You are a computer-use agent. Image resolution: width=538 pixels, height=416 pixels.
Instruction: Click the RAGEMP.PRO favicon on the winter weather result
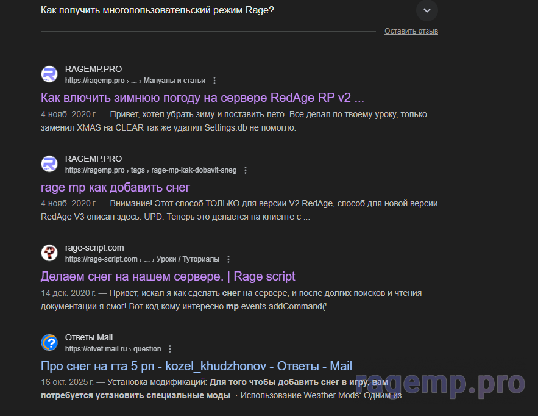(49, 74)
